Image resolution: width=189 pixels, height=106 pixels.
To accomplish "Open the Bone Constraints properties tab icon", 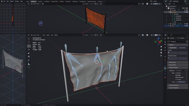I will tap(165, 74).
